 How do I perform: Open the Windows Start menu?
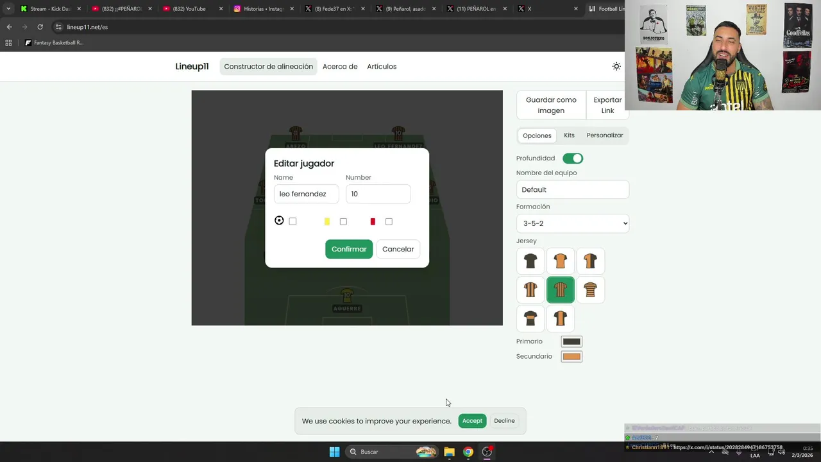[334, 452]
